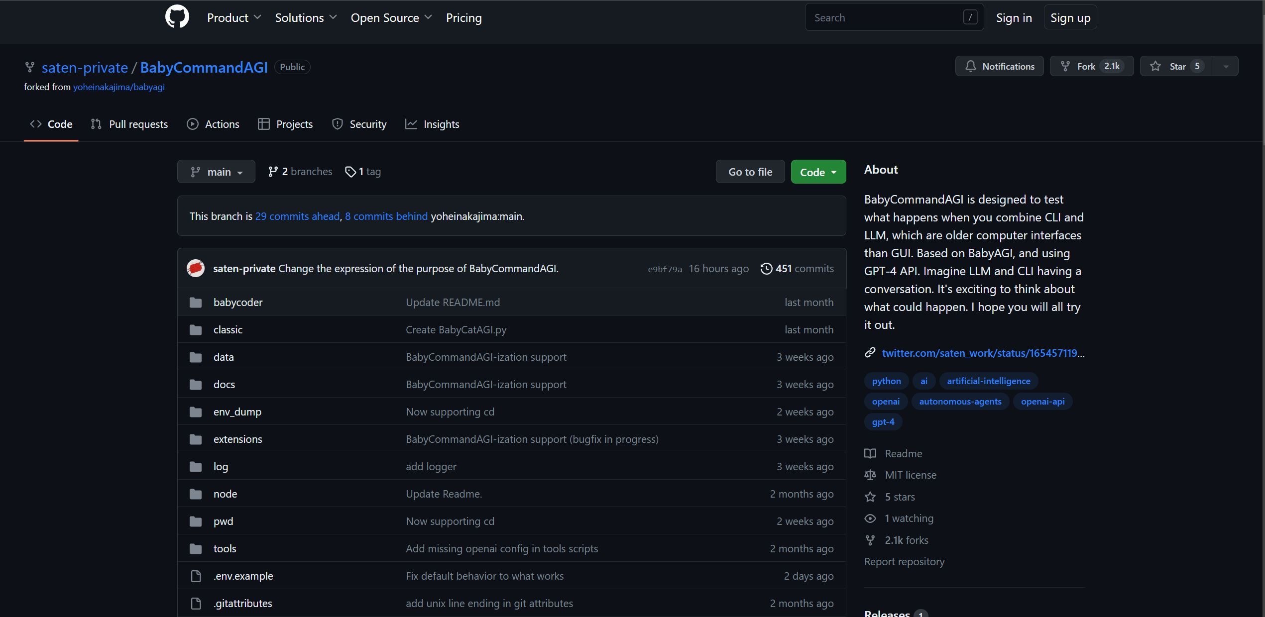The image size is (1265, 617).
Task: Open the main branch dropdown
Action: [x=216, y=172]
